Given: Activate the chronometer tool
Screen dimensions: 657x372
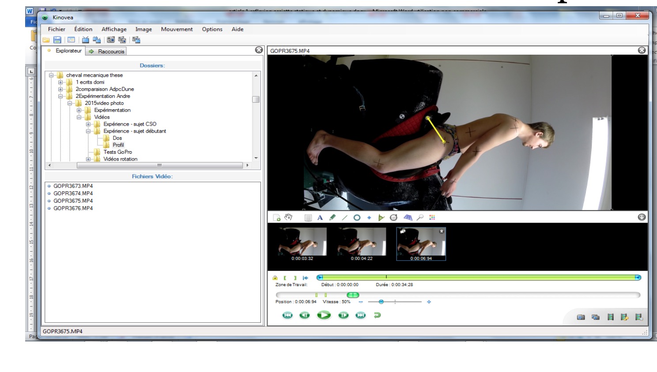Looking at the screenshot, I should pos(394,218).
